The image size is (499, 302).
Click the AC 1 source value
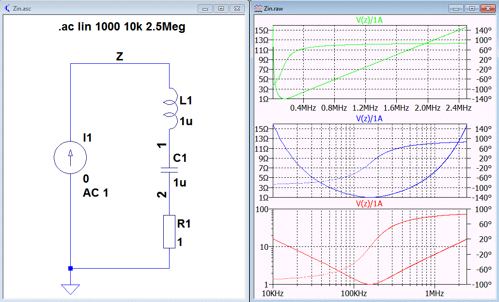click(95, 193)
